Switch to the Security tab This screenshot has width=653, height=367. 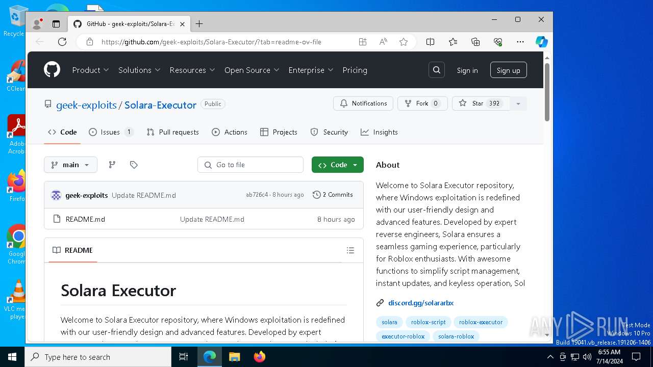click(329, 132)
